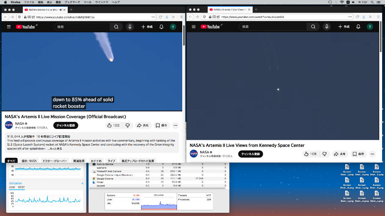385x216 pixels.
Task: Open Wi-Fi status in macOS menu bar
Action: click(x=342, y=2)
